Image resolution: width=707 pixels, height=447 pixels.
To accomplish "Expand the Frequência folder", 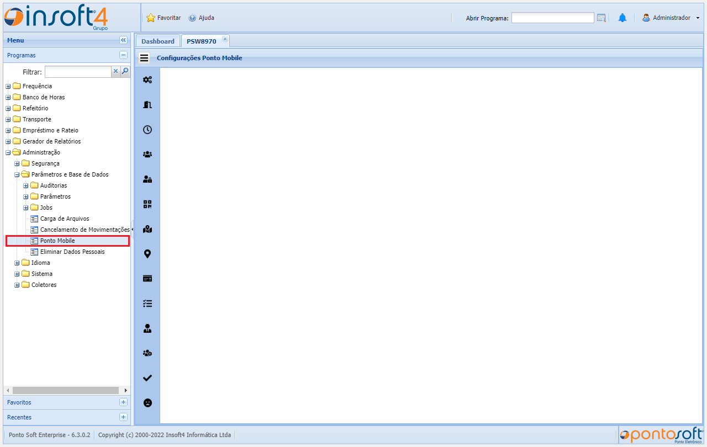I will tap(8, 86).
